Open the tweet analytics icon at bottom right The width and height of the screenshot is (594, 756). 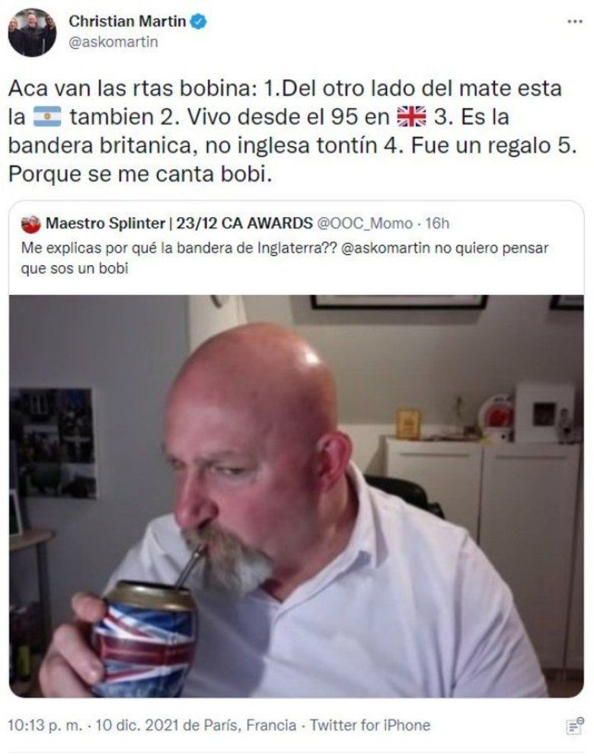[x=574, y=726]
